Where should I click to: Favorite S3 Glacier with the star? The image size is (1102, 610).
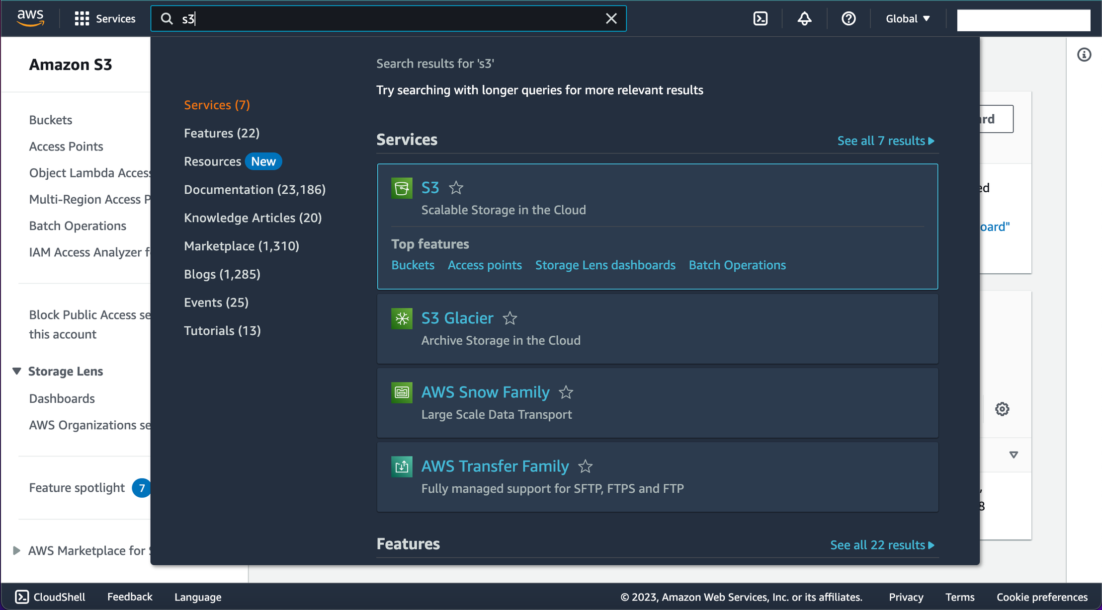[510, 318]
